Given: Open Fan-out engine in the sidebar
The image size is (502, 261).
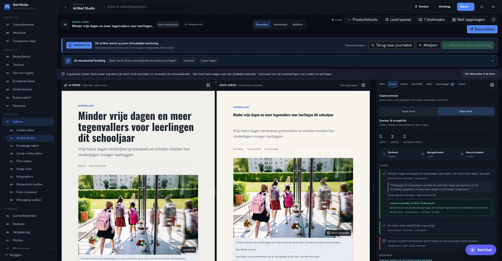Looking at the screenshot, I should [x=28, y=73].
